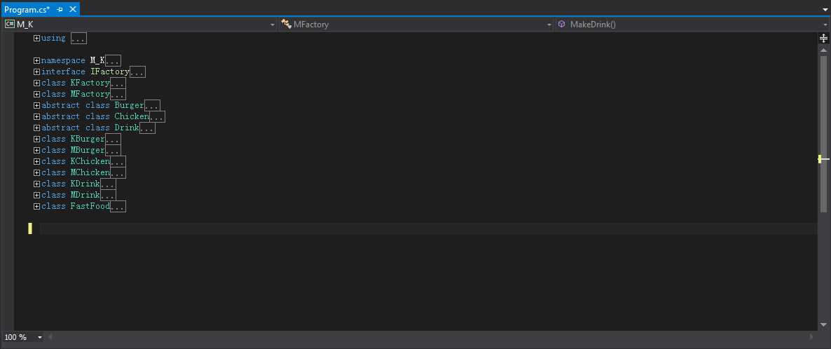The width and height of the screenshot is (831, 349).
Task: Expand the class MFactory block
Action: pos(36,94)
